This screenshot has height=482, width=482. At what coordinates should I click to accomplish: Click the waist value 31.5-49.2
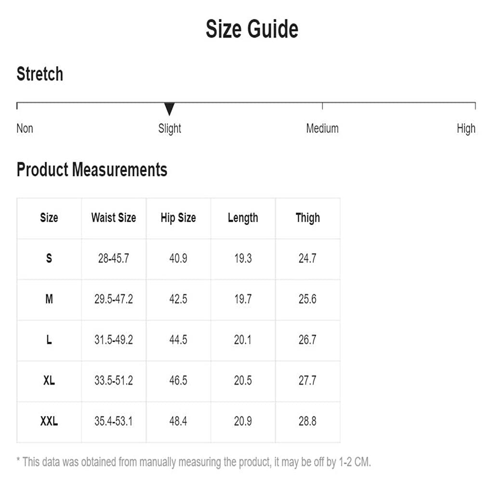click(114, 340)
